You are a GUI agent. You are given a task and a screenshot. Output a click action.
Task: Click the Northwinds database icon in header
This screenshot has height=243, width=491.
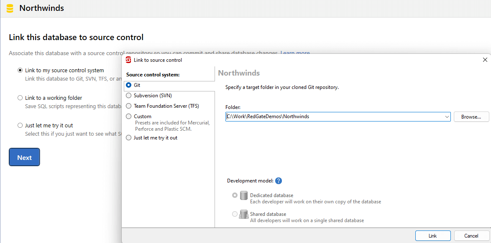(10, 8)
